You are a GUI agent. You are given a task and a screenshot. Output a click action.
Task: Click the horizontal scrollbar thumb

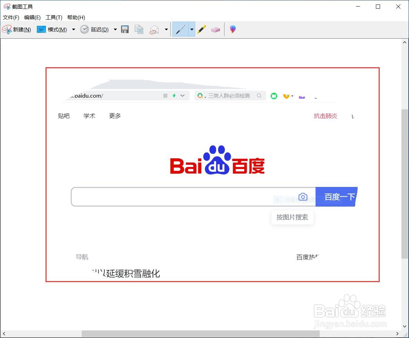(x=201, y=334)
